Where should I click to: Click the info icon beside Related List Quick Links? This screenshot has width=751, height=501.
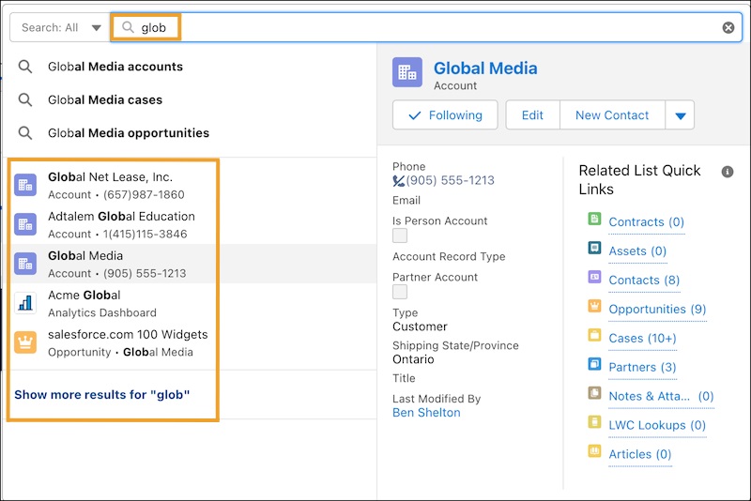(x=727, y=172)
